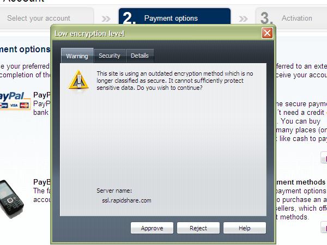The height and width of the screenshot is (245, 327).
Task: Open the Details tab
Action: click(x=140, y=56)
